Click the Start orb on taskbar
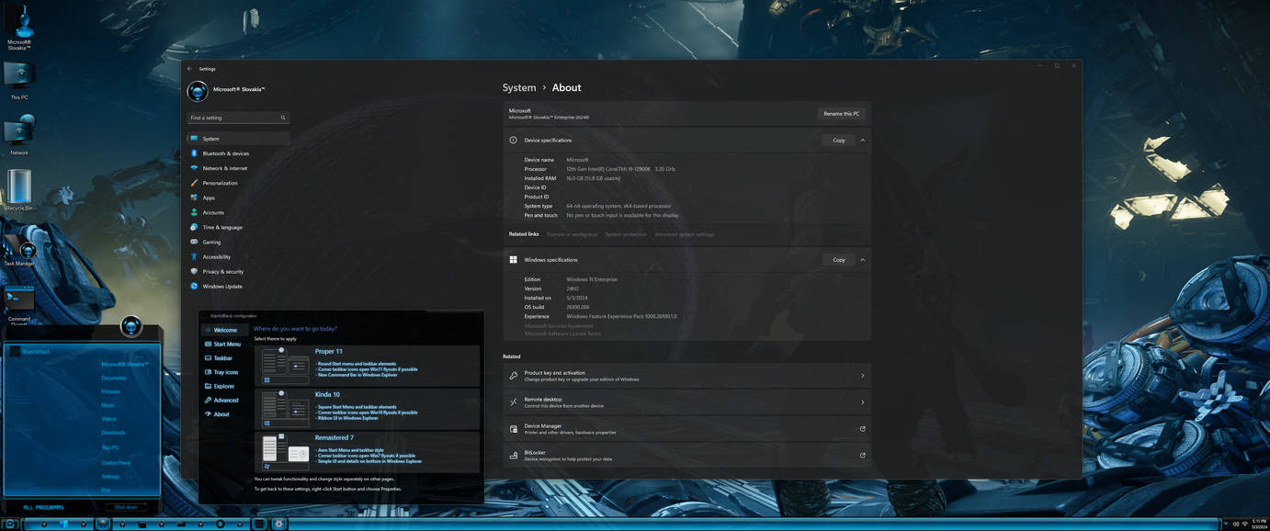The image size is (1270, 531). 10,524
